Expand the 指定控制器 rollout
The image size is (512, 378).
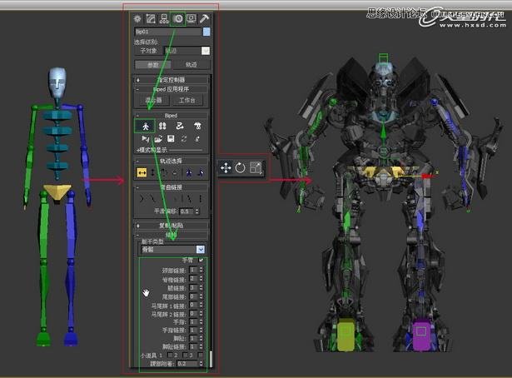click(171, 80)
